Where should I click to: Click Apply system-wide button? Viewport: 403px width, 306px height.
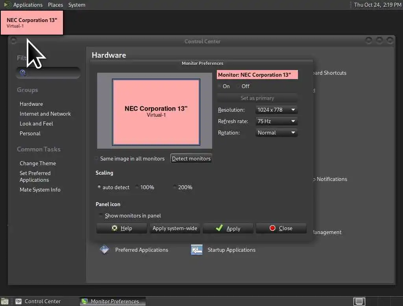pos(175,228)
